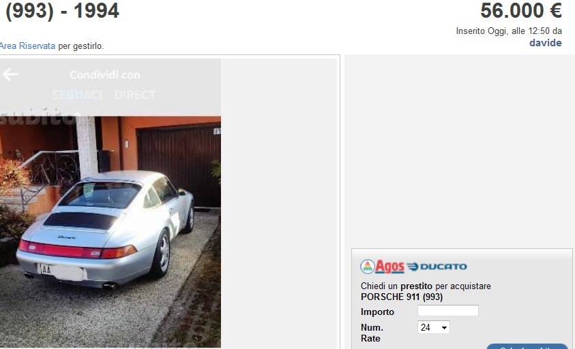Click the Agos rainbow circle logo
The image size is (575, 349).
[368, 267]
